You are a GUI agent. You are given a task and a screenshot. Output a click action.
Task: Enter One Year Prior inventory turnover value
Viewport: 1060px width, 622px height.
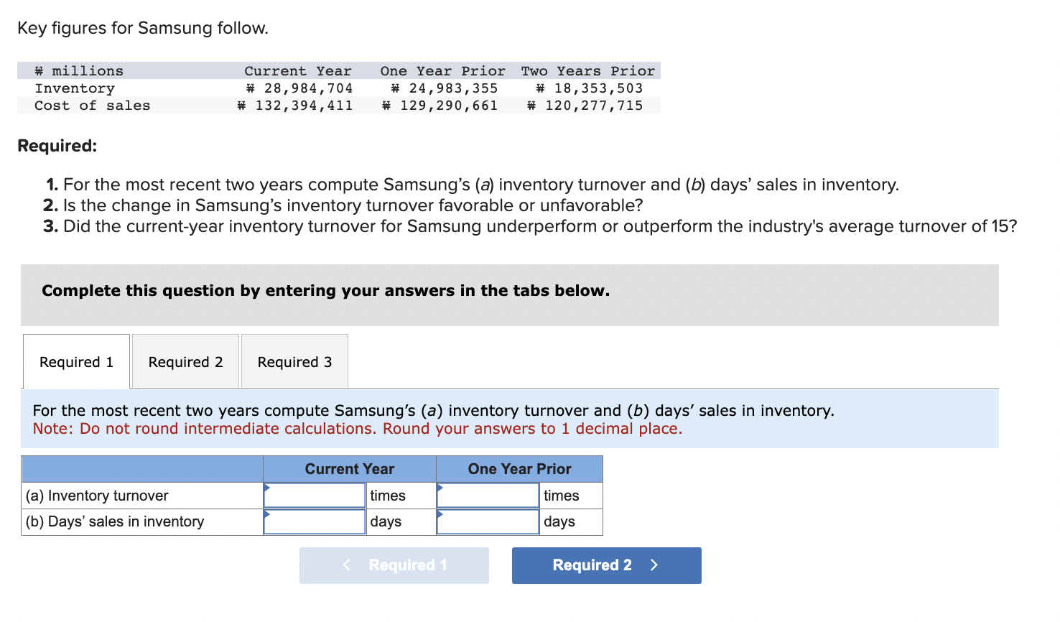pyautogui.click(x=487, y=495)
